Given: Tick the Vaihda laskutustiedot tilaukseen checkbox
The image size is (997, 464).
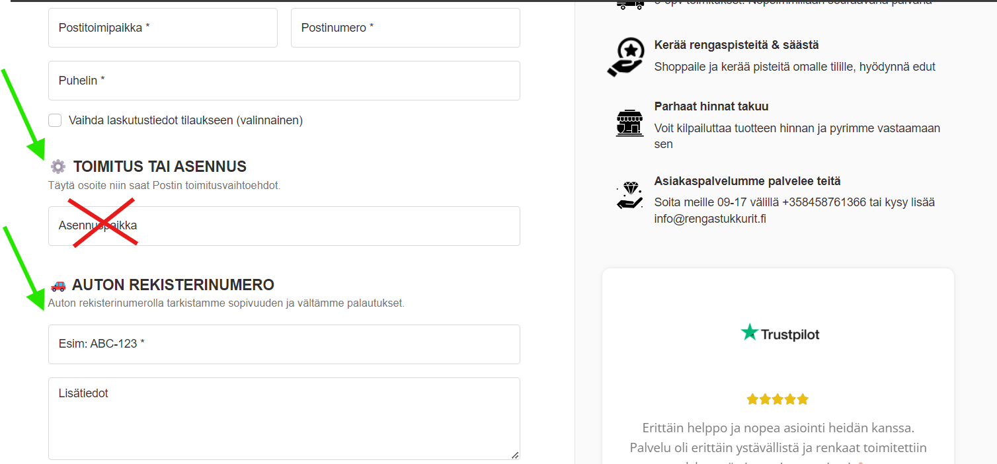Looking at the screenshot, I should (56, 120).
